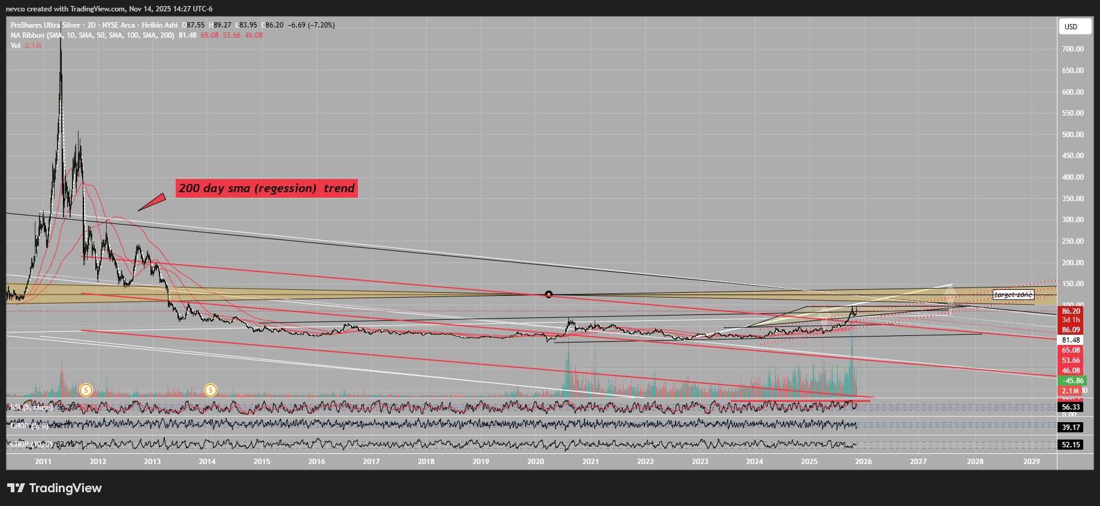Click the 53.66 SMA price label
The image size is (1100, 506).
click(x=1071, y=360)
